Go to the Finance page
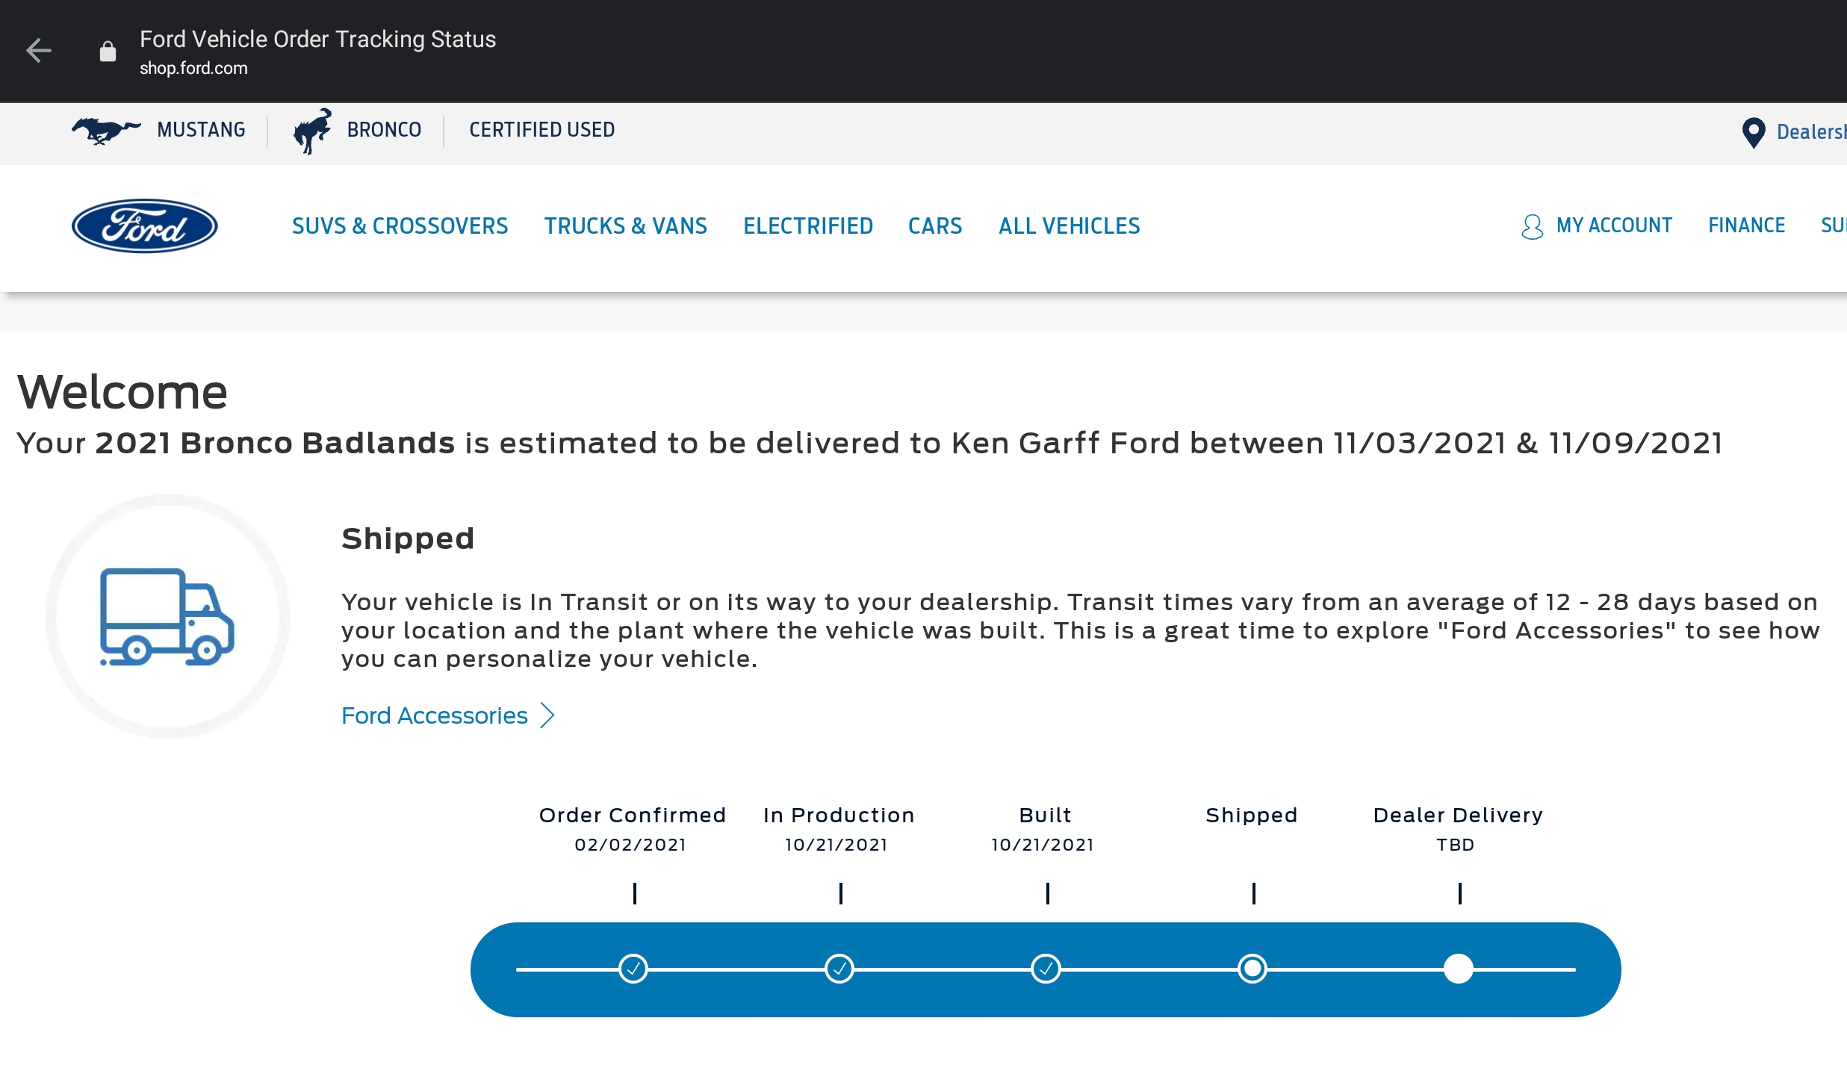The width and height of the screenshot is (1847, 1065). click(1746, 226)
